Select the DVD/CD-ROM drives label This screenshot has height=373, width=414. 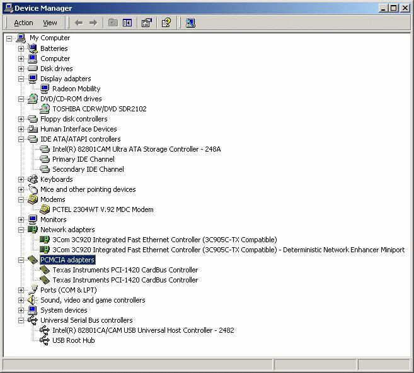pyautogui.click(x=71, y=99)
